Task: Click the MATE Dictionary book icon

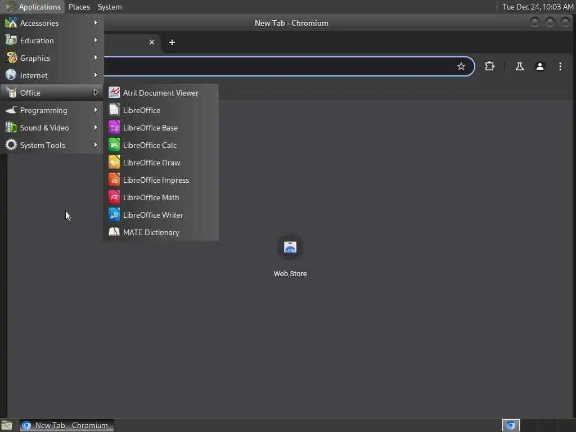Action: pos(114,232)
